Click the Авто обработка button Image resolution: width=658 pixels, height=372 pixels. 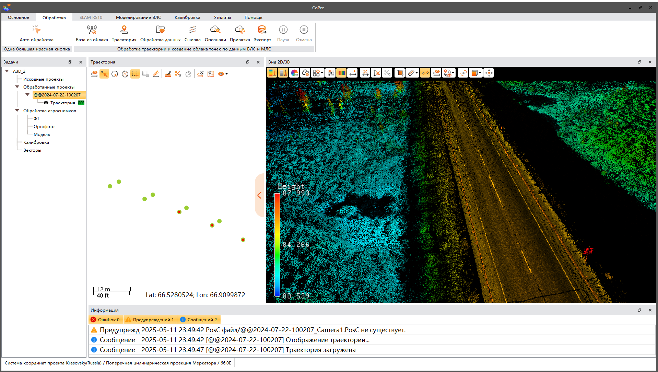point(37,34)
